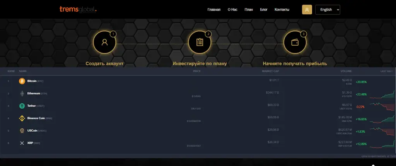The width and height of the screenshot is (396, 166).
Task: Sort by MARKET CAP column header
Action: (270, 71)
